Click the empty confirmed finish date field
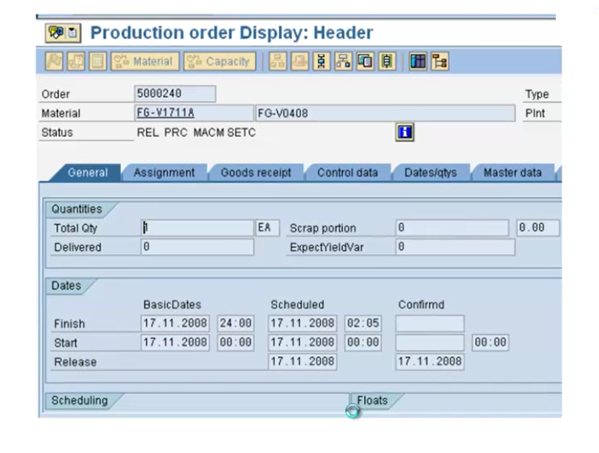 click(x=430, y=323)
